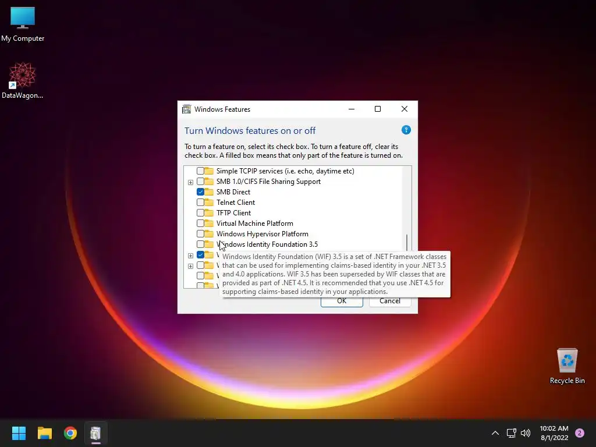Open the Recycle Bin desktop icon
This screenshot has width=596, height=447.
point(567,366)
